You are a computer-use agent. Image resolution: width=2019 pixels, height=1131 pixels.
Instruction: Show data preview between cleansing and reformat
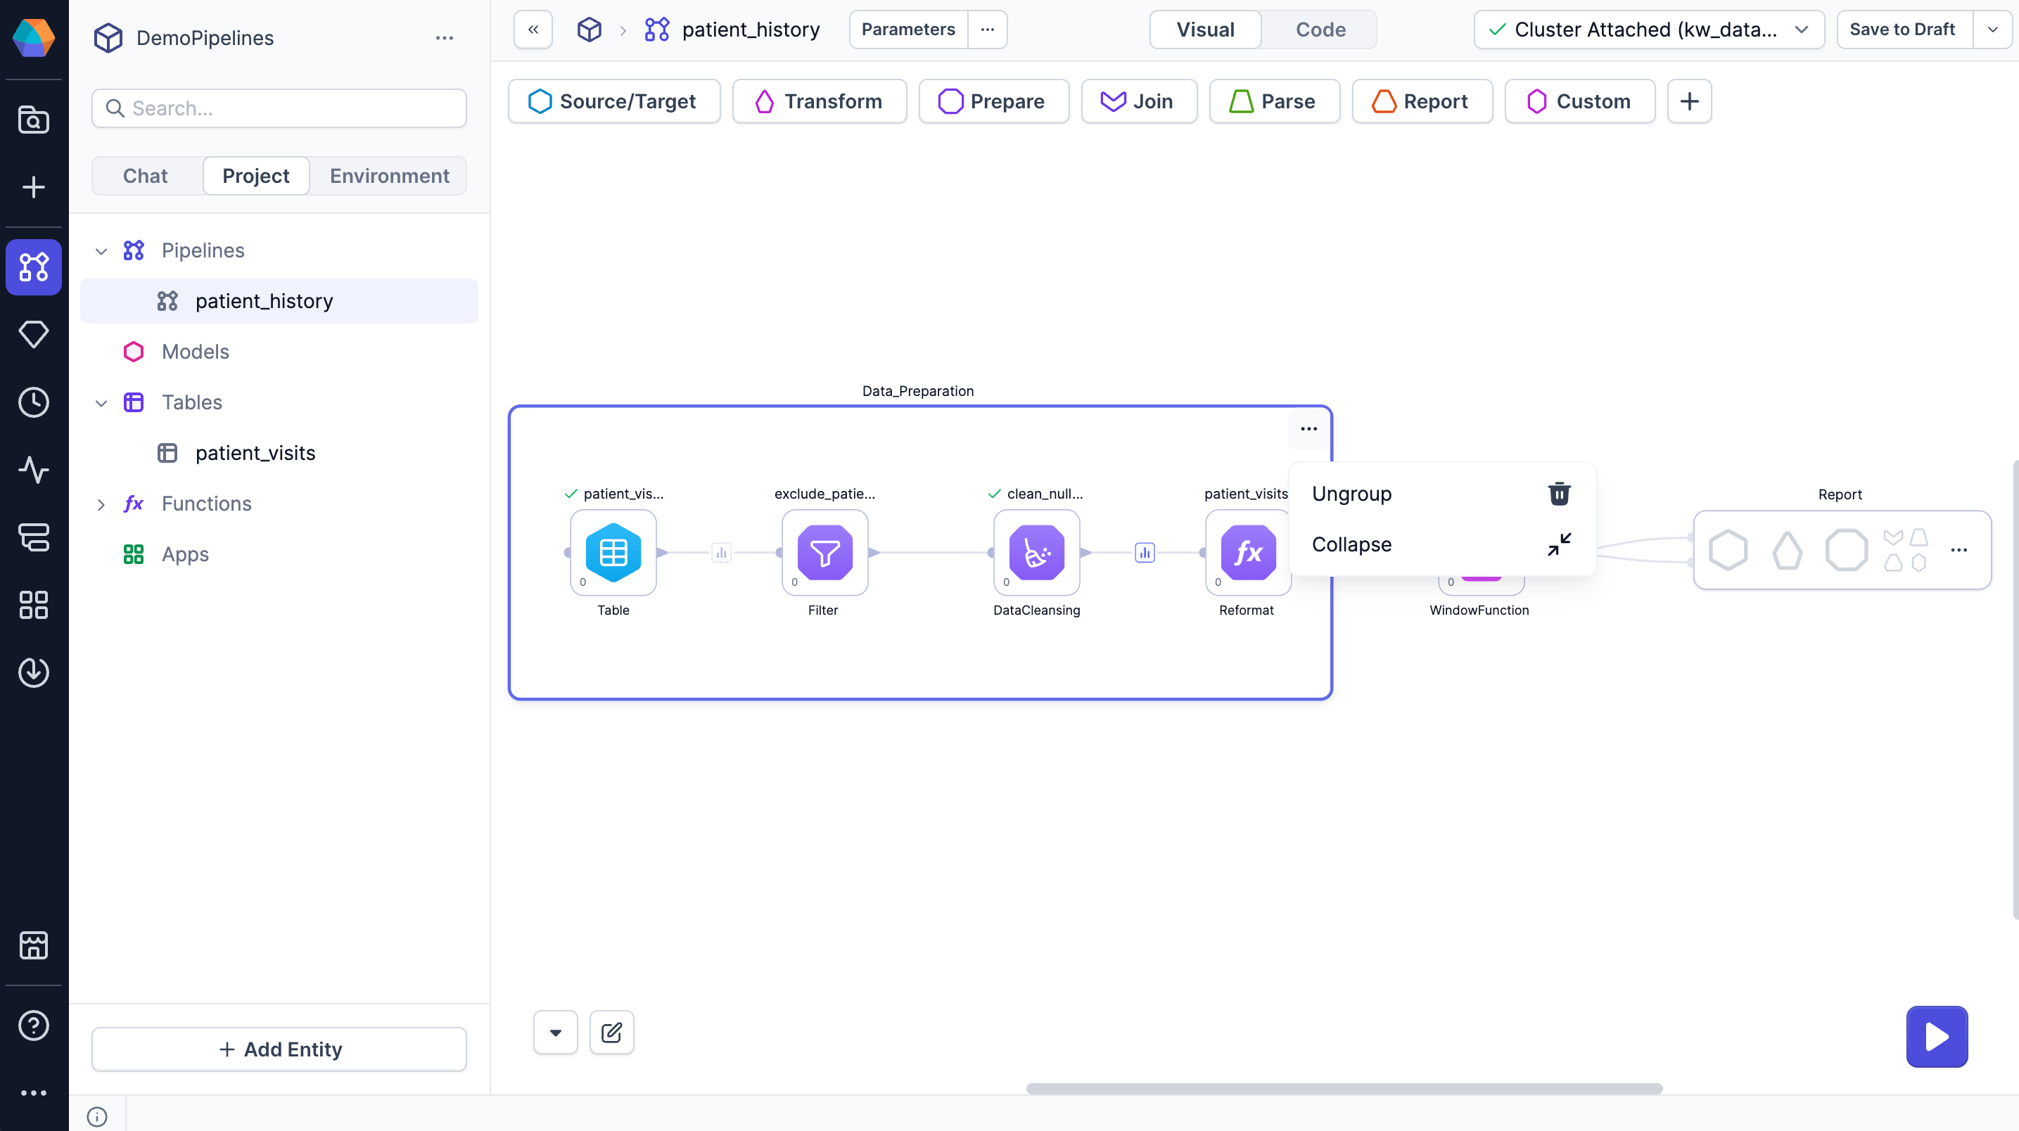coord(1145,553)
